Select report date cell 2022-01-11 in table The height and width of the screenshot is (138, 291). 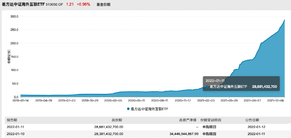pyautogui.click(x=15, y=127)
